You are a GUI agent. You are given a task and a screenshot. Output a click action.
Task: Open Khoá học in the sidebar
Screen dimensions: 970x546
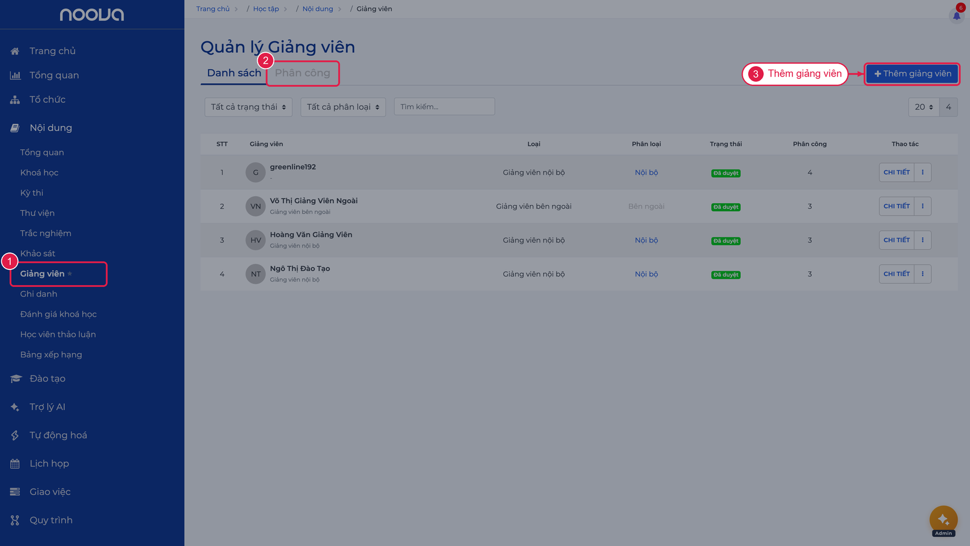click(39, 173)
